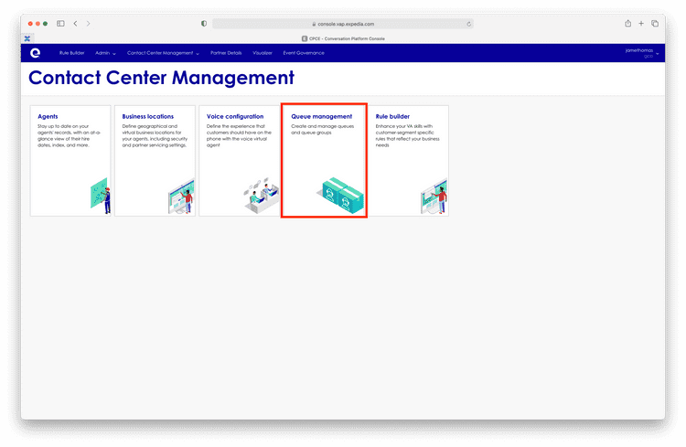Click the red close window button
The height and width of the screenshot is (447, 686).
click(30, 24)
